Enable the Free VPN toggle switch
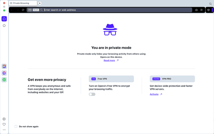Screen dimensions: 214x134 [x=92, y=94]
